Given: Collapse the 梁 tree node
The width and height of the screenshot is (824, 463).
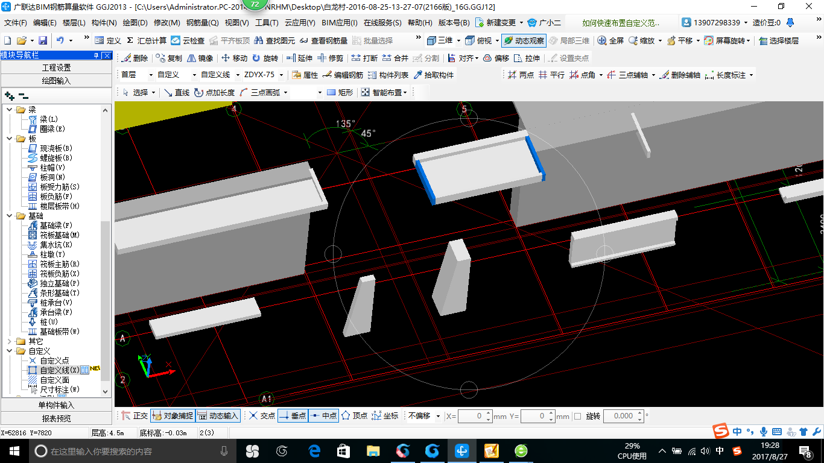Looking at the screenshot, I should [10, 110].
